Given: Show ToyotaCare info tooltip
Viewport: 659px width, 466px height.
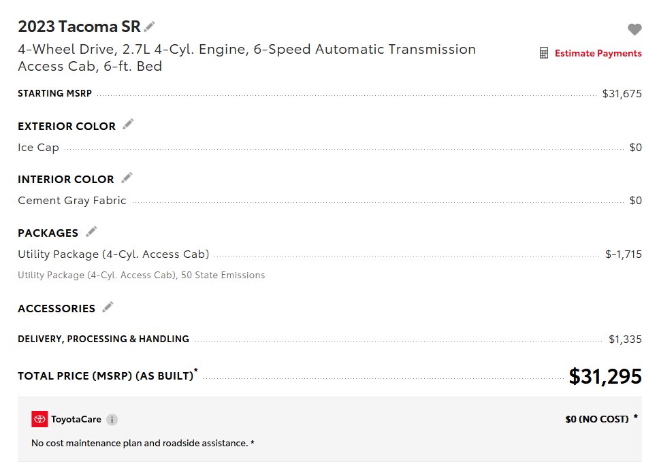Looking at the screenshot, I should [112, 420].
